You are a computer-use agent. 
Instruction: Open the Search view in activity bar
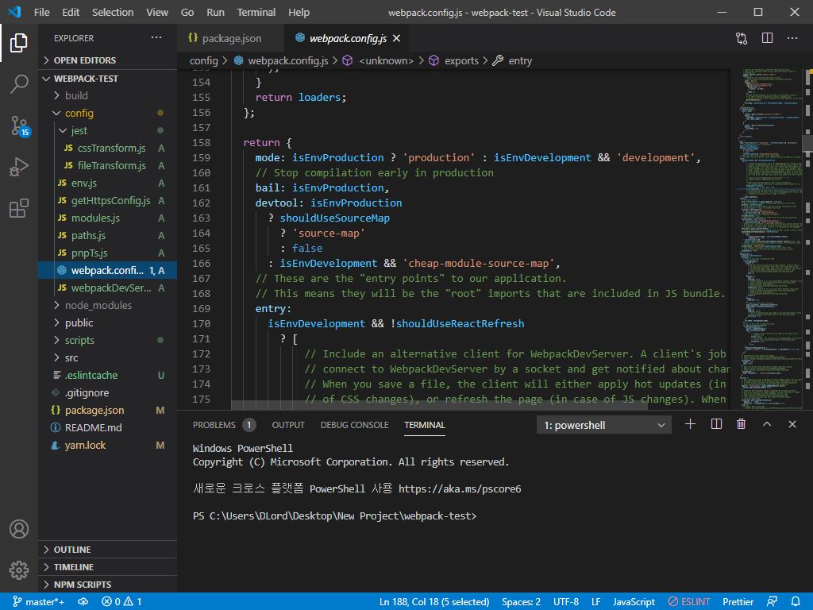coord(19,83)
